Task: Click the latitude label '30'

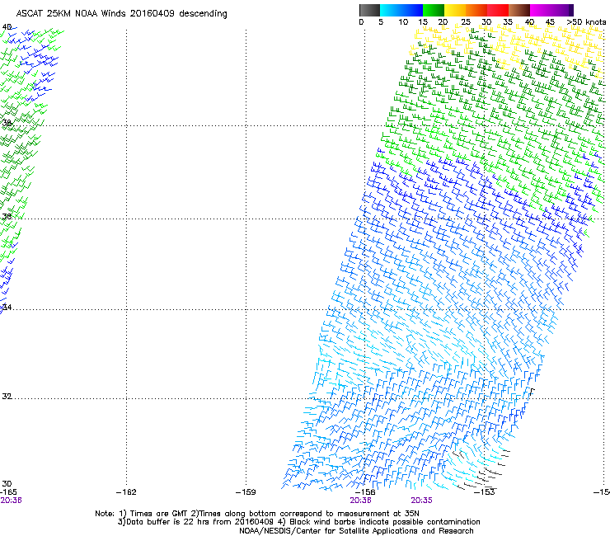Action: pyautogui.click(x=7, y=484)
